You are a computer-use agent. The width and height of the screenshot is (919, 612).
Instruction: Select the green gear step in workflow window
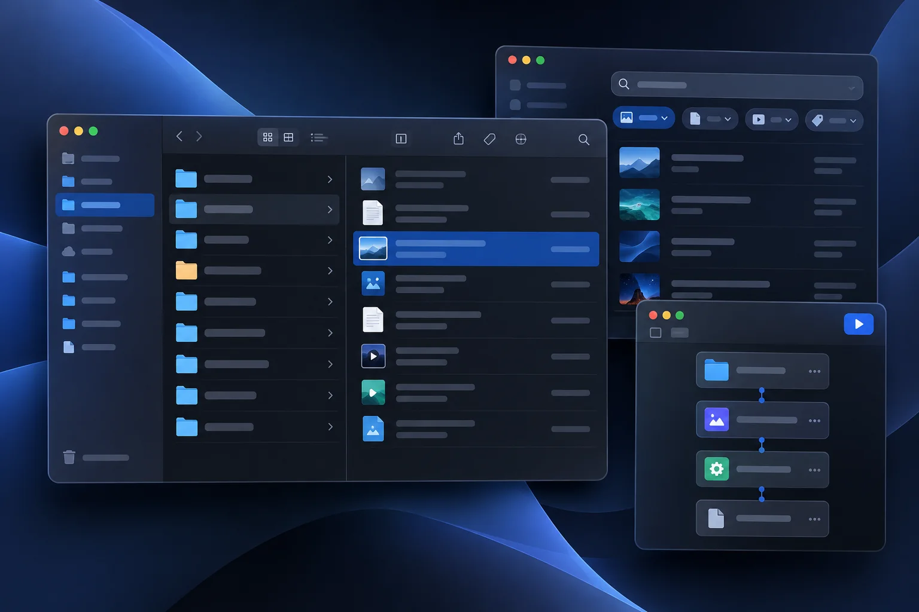pyautogui.click(x=762, y=470)
